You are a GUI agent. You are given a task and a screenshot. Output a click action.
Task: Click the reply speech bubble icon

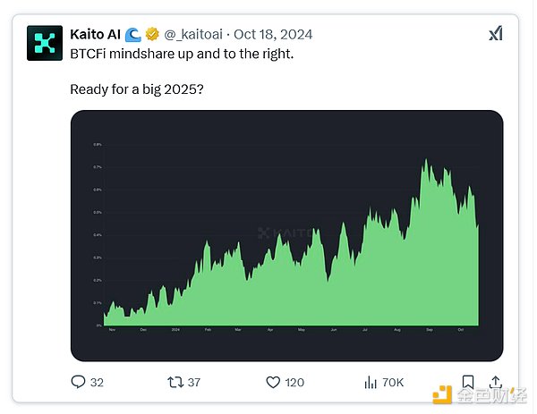point(78,382)
